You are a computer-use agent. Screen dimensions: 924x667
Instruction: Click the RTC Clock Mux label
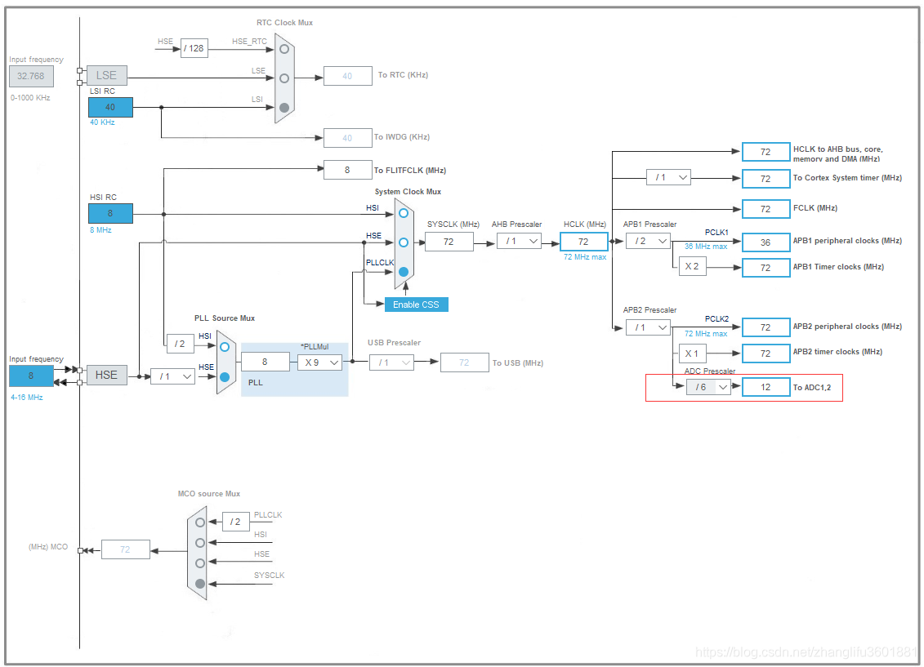pyautogui.click(x=284, y=22)
